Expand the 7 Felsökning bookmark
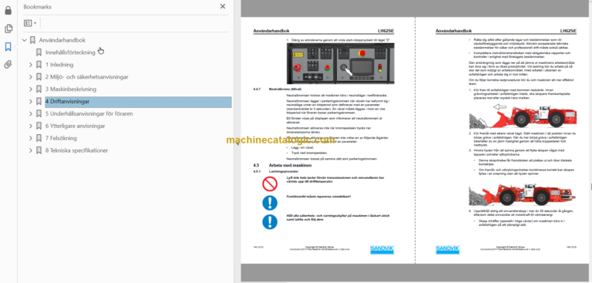The image size is (592, 283). coord(31,138)
